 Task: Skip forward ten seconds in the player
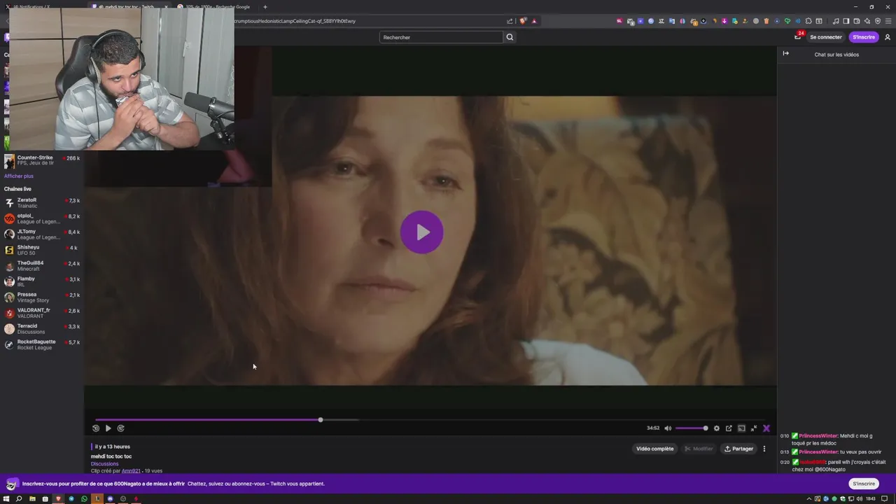(120, 428)
